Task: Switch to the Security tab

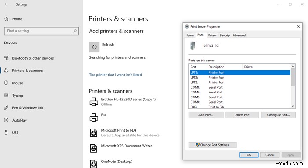Action: (x=224, y=35)
